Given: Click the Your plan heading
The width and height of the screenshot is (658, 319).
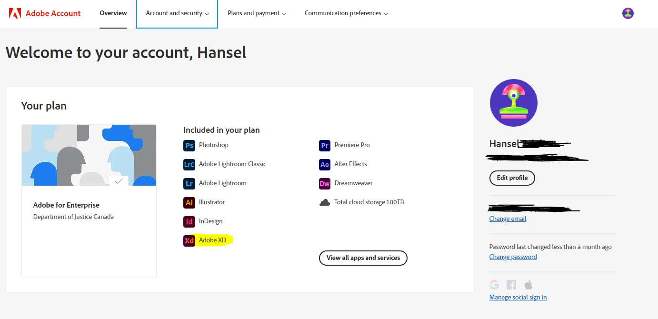Looking at the screenshot, I should (x=44, y=106).
